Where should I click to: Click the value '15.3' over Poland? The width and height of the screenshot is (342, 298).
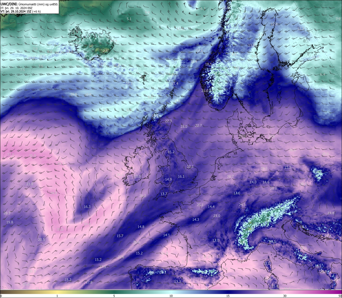point(288,168)
